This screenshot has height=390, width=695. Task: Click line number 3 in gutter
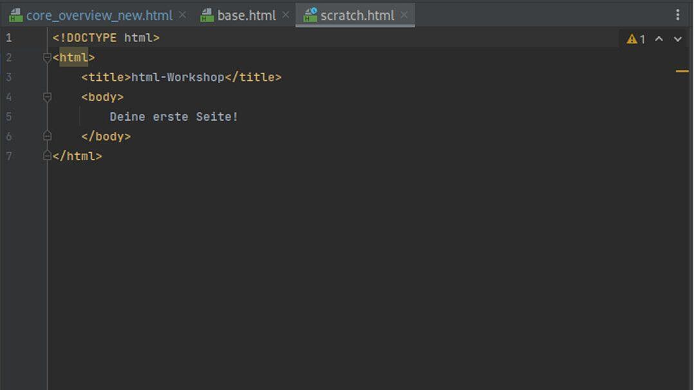pyautogui.click(x=9, y=77)
